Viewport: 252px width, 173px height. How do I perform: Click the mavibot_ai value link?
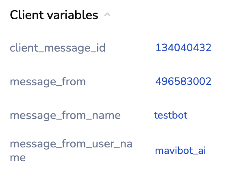click(x=180, y=151)
